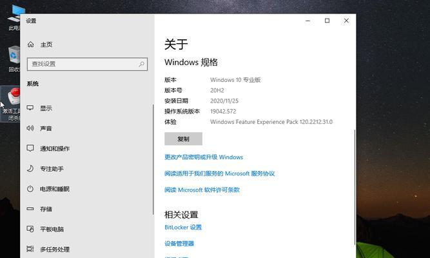Open 多任务处理 settings page

click(55, 249)
